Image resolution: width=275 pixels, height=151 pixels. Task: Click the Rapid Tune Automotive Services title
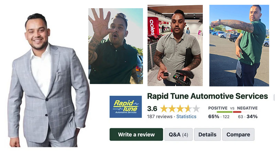208,96
